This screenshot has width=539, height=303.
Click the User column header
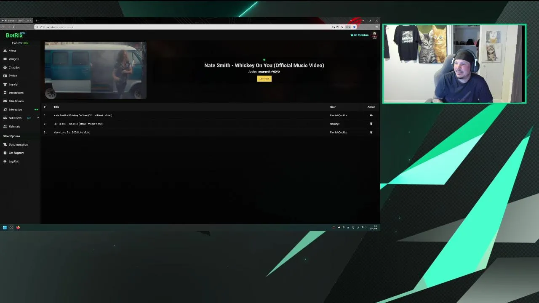coord(333,107)
